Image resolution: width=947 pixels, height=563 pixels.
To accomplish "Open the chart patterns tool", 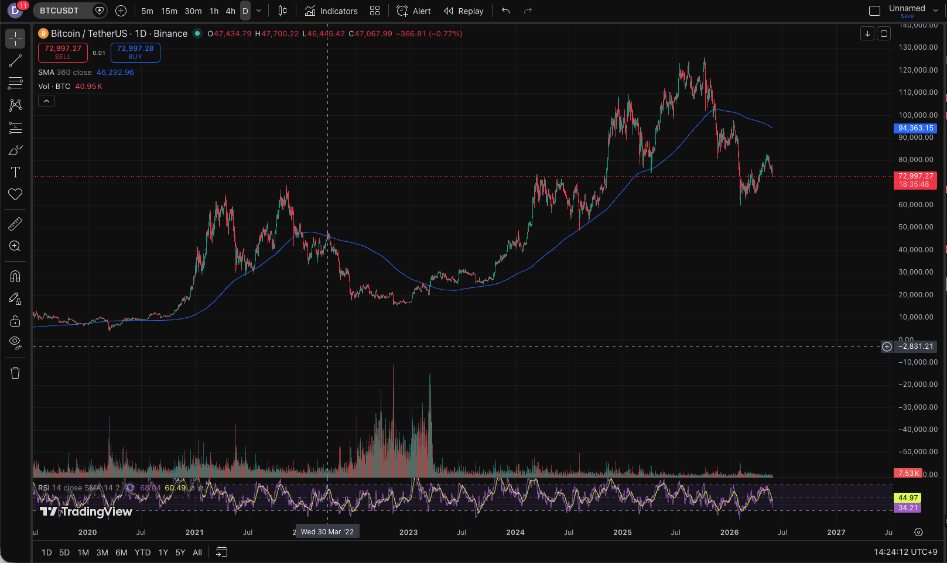I will pyautogui.click(x=15, y=105).
